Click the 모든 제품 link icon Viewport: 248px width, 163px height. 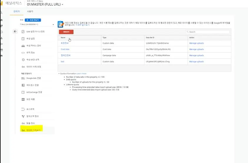(x=23, y=99)
